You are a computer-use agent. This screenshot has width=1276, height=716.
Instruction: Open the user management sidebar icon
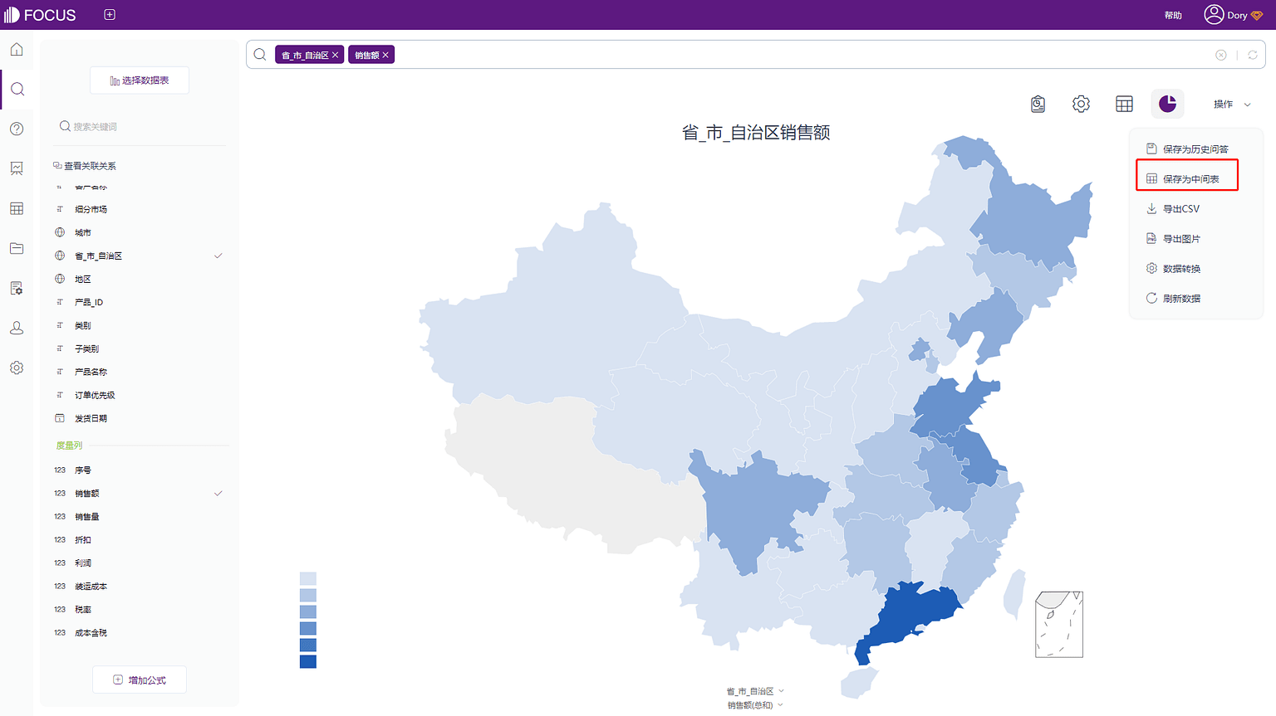tap(17, 328)
